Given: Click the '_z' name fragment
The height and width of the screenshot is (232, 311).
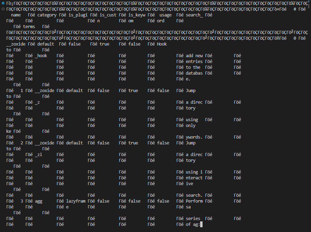Looking at the screenshot, I should coord(37,102).
